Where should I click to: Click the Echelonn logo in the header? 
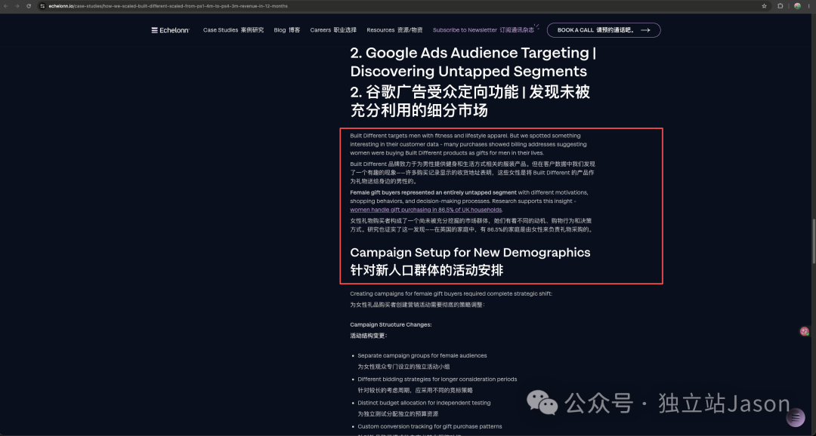[x=170, y=30]
